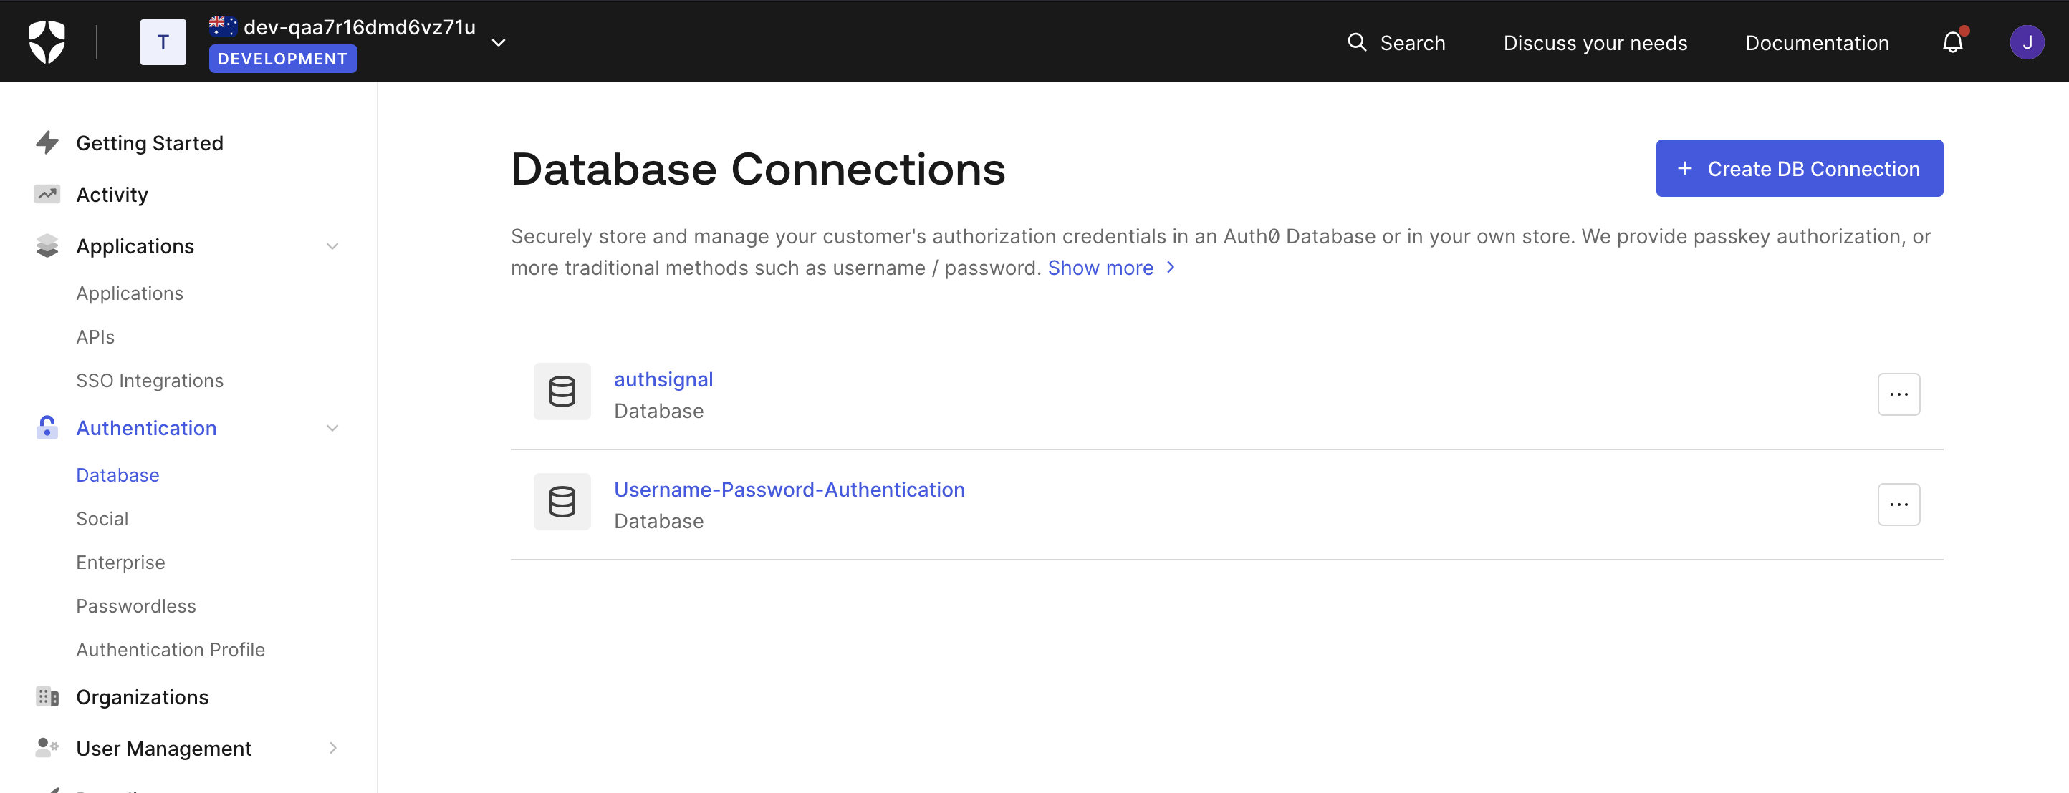Click the Authentication lock icon
2069x793 pixels.
[x=47, y=428]
